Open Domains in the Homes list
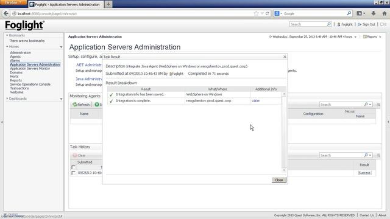 [16, 72]
